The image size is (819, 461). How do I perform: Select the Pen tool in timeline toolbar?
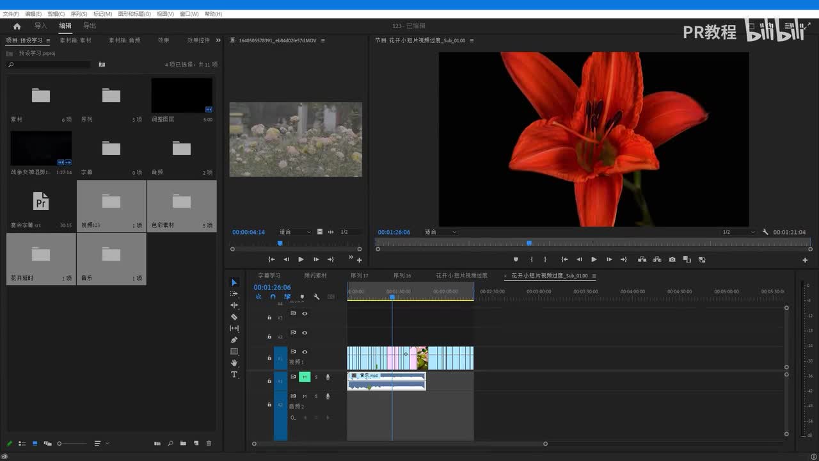[x=234, y=340]
